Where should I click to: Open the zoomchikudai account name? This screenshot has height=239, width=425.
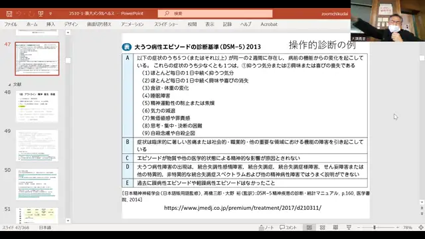[x=335, y=13]
